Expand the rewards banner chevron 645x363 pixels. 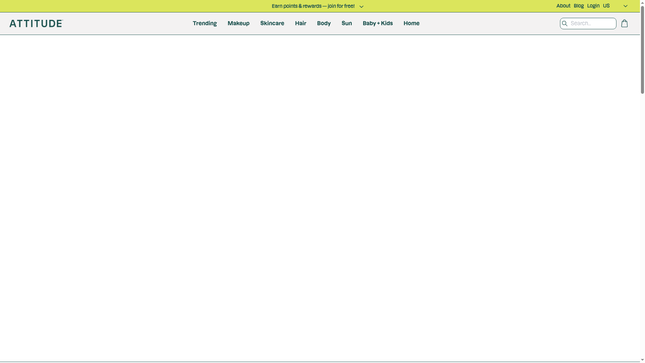point(361,6)
